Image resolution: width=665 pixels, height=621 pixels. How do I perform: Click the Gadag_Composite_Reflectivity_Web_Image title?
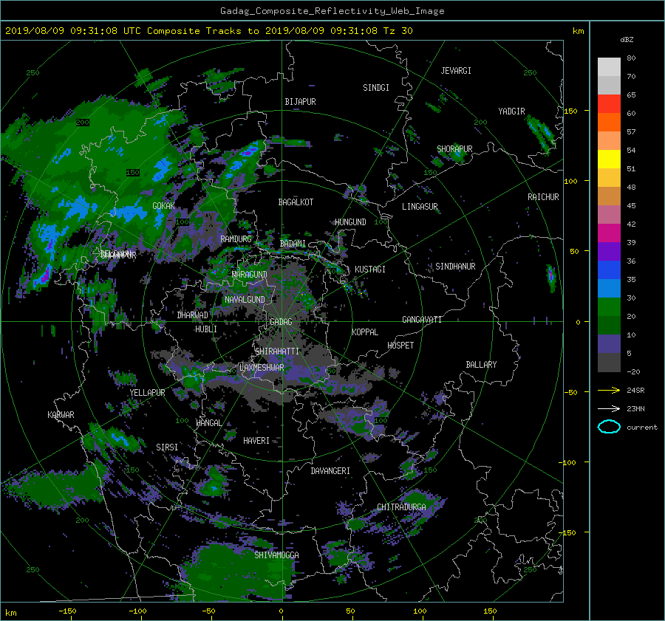332,11
